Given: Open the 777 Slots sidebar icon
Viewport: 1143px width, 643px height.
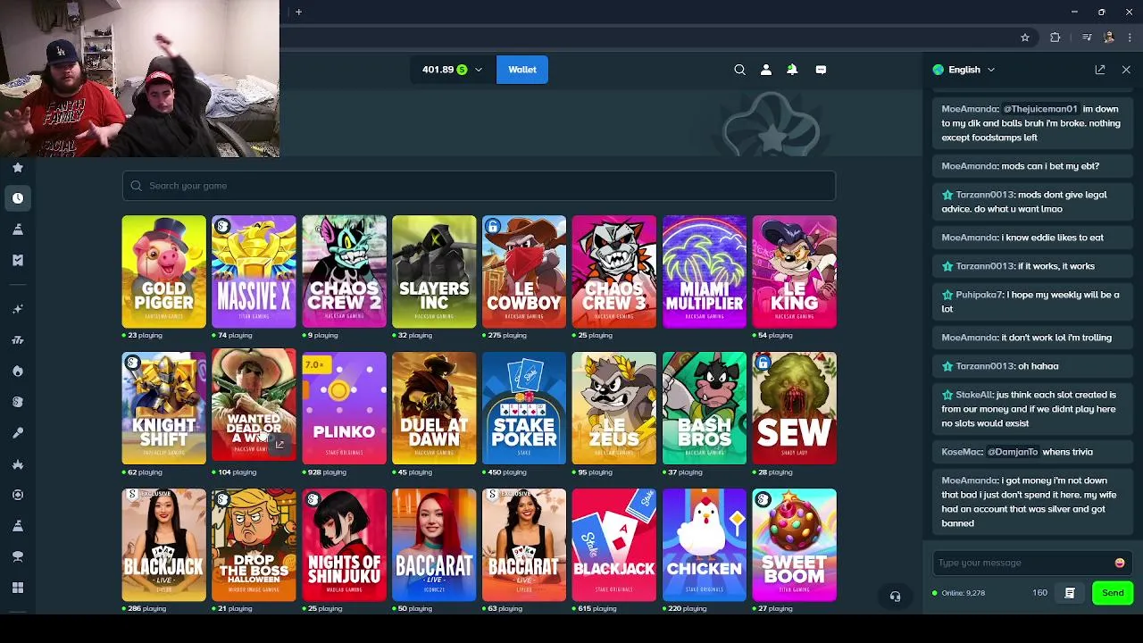Looking at the screenshot, I should point(18,339).
